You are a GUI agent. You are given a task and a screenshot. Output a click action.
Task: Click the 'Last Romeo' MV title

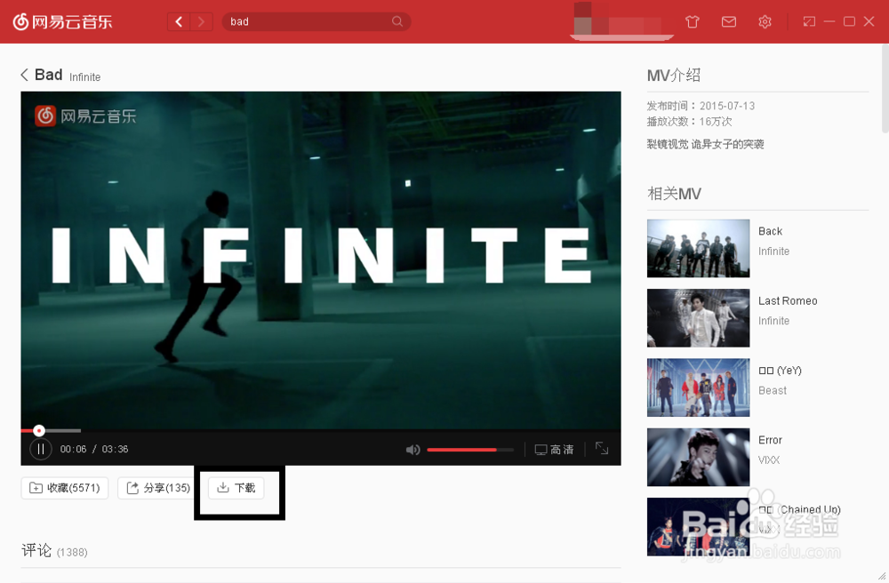point(788,301)
